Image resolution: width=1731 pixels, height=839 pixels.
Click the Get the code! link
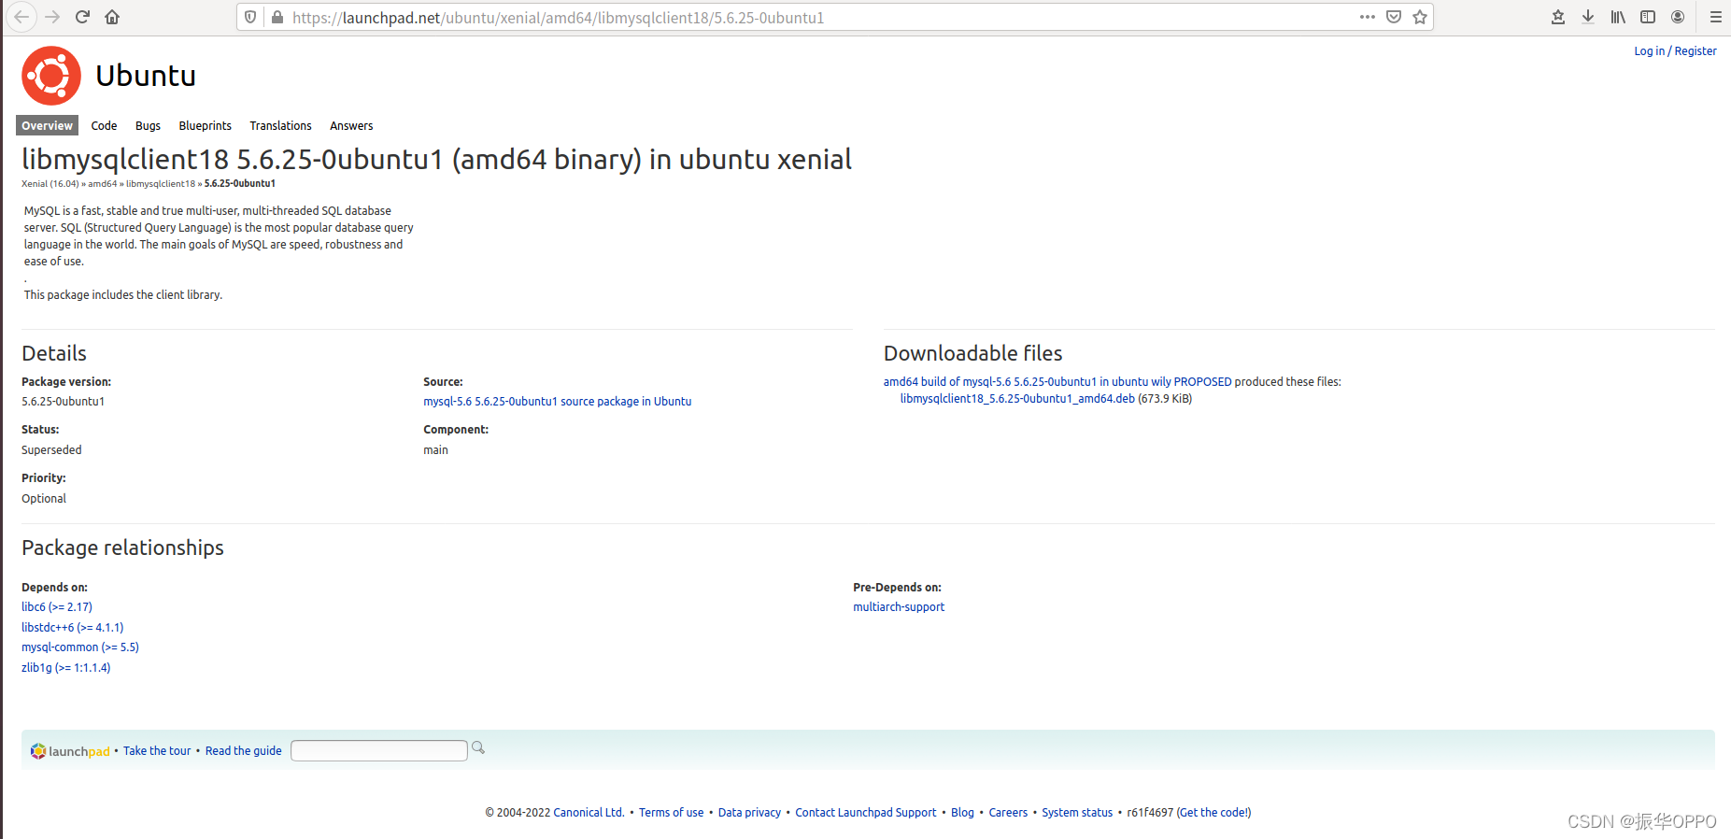click(1213, 813)
